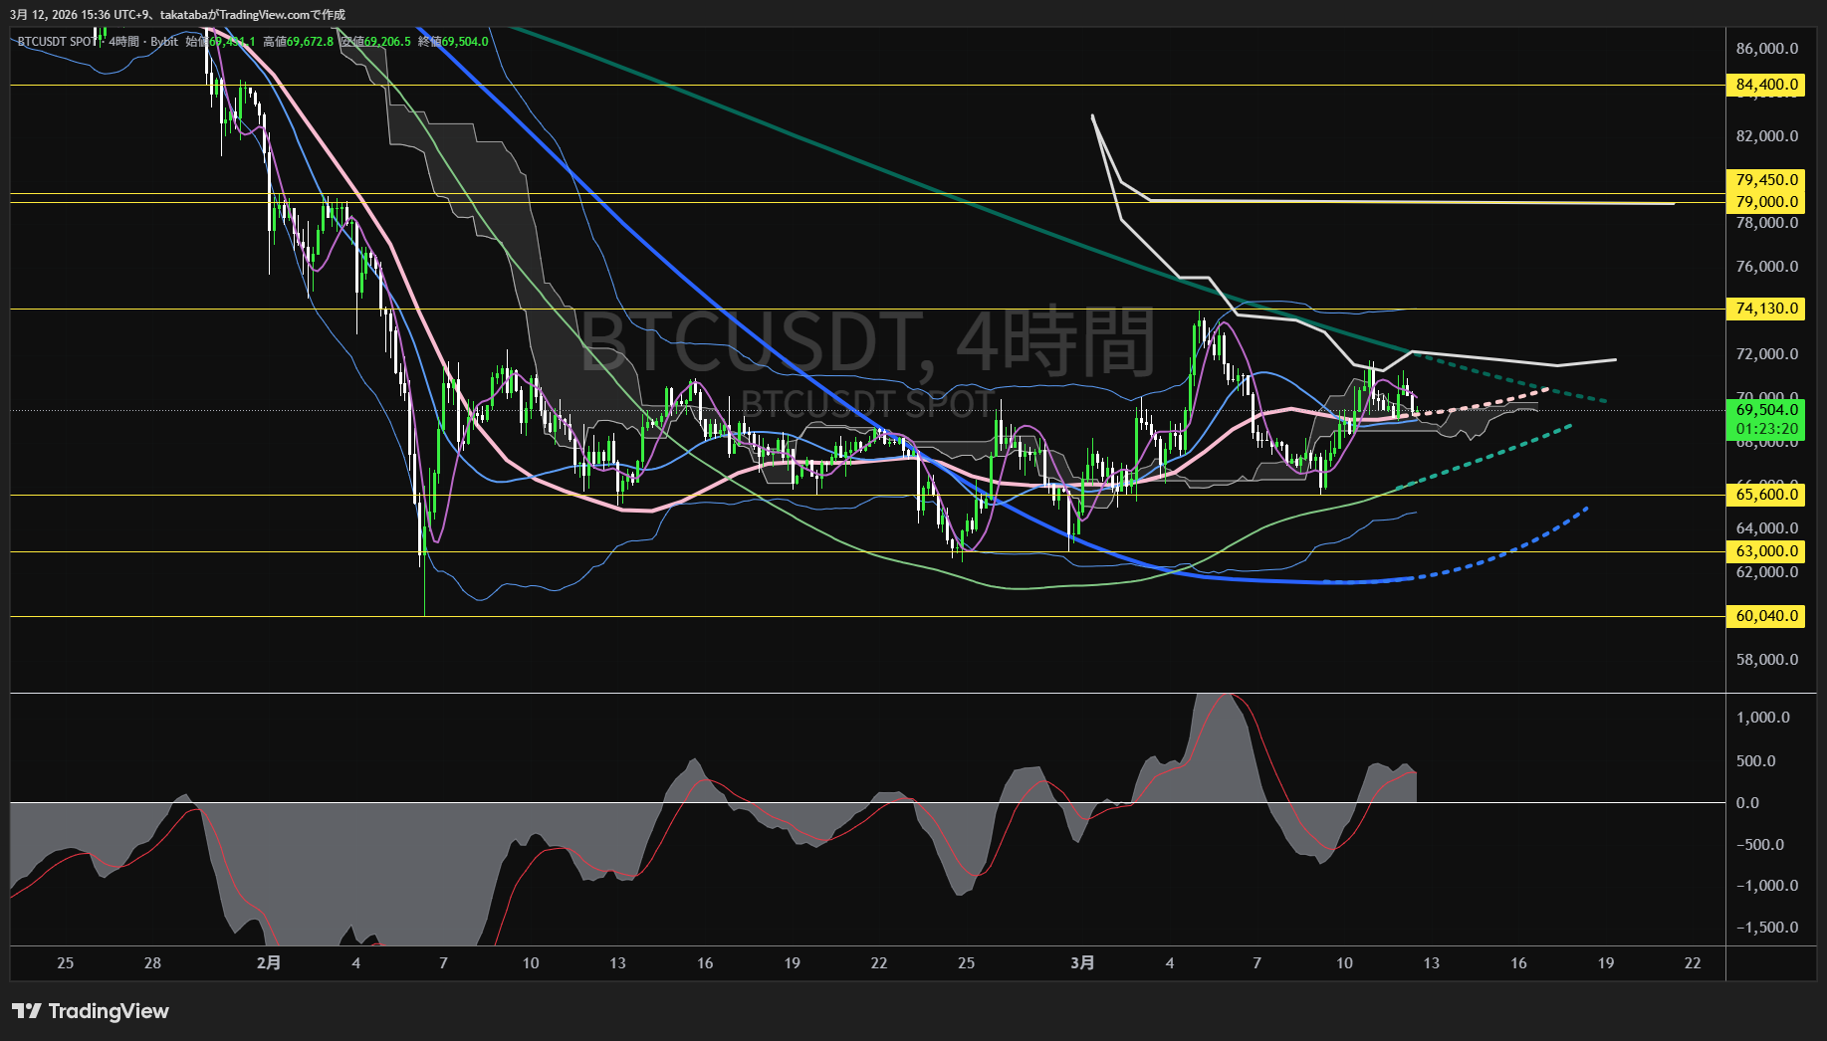This screenshot has width=1827, height=1041.
Task: Select the yellow 79,450.0 price label
Action: click(1766, 180)
